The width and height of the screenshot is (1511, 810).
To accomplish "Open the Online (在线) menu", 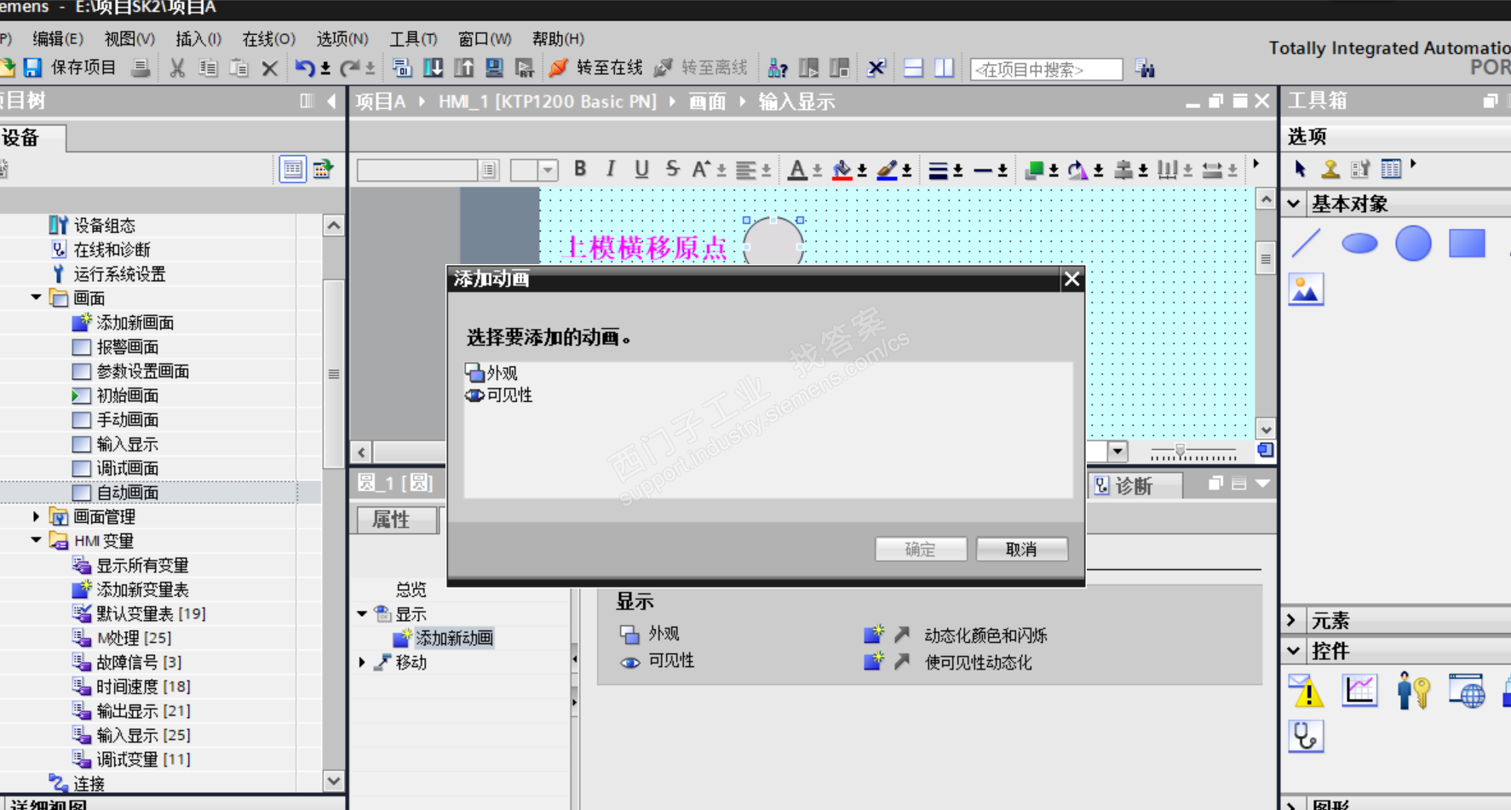I will coord(268,38).
